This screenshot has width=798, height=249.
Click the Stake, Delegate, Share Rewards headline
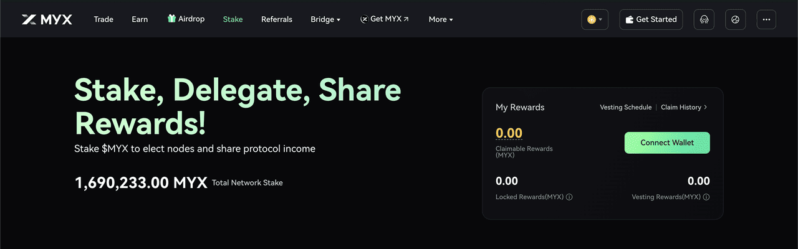click(x=238, y=106)
